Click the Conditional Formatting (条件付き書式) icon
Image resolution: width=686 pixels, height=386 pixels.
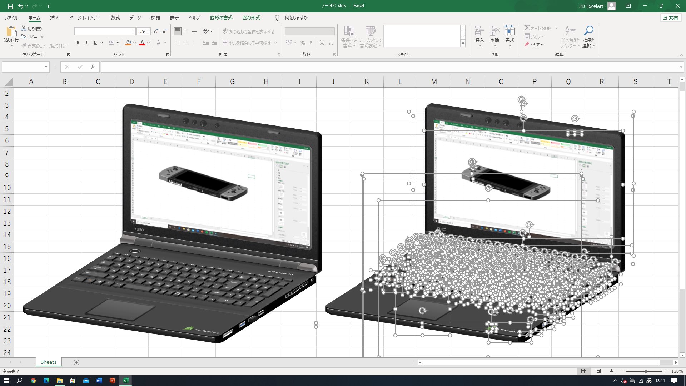point(349,31)
